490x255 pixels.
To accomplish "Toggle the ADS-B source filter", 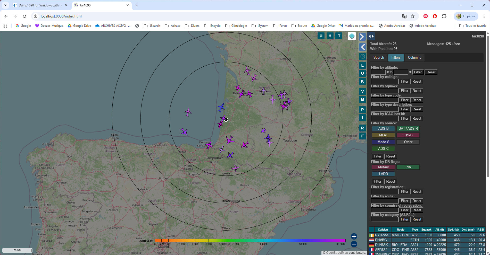I will tap(383, 129).
